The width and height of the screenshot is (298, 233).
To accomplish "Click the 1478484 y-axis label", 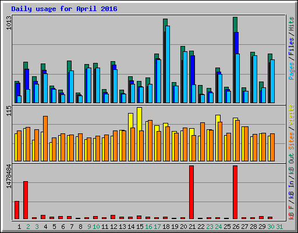I will click(9, 176).
